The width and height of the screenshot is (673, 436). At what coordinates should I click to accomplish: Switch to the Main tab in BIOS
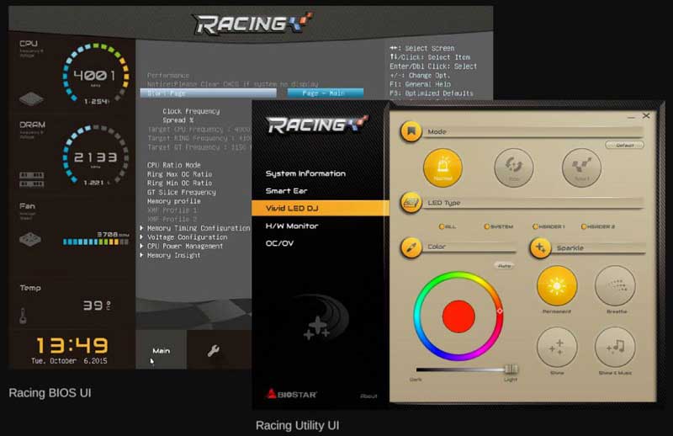point(161,350)
